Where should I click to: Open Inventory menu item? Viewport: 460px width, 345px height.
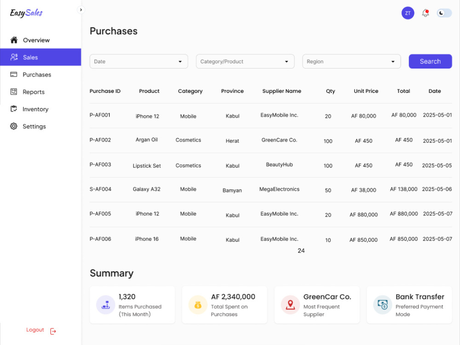pos(40,109)
